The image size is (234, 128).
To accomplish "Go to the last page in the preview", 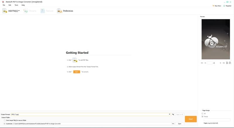I will click(224, 63).
